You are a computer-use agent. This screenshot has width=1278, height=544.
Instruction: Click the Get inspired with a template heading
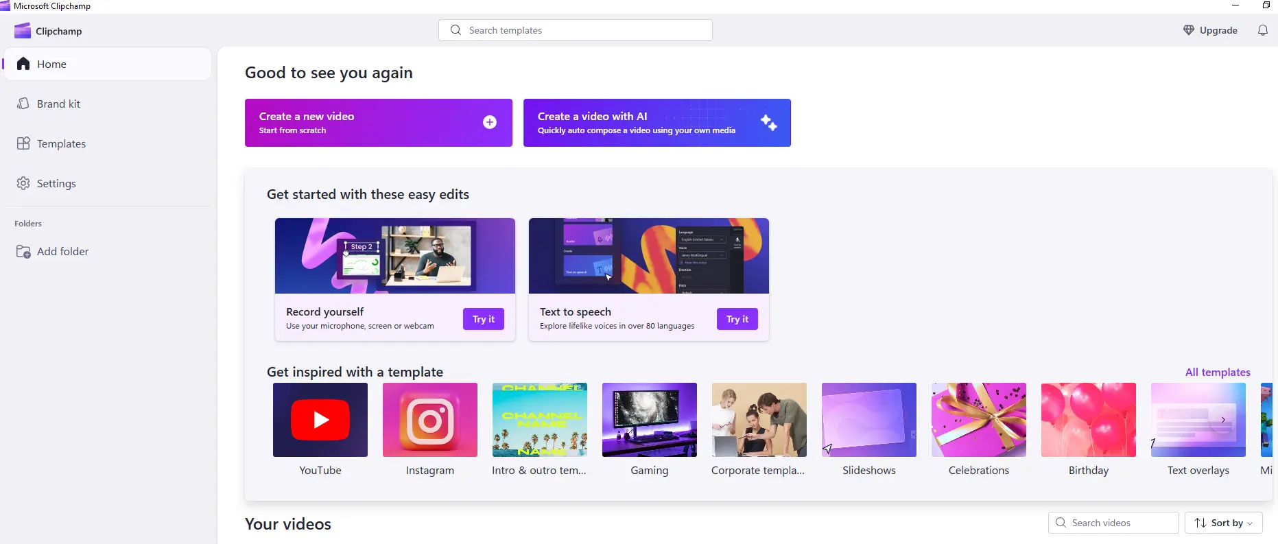(x=355, y=372)
